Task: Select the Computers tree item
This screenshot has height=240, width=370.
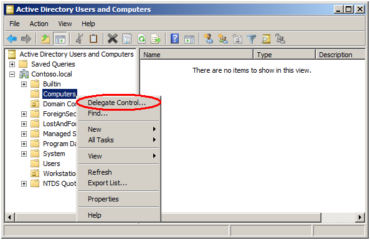Action: pos(60,94)
